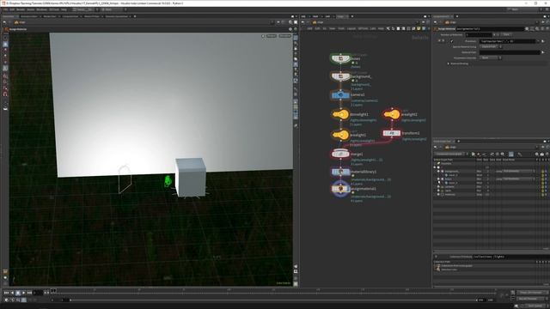
Task: Open the dropdown below Primitives field
Action: point(491,46)
